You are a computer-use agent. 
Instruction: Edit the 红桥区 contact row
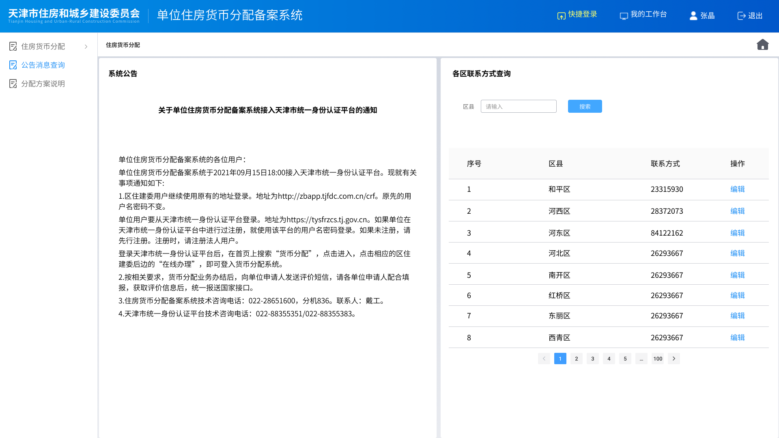tap(737, 295)
